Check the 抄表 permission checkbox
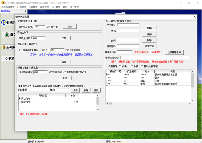The width and height of the screenshot is (202, 143). point(121,66)
